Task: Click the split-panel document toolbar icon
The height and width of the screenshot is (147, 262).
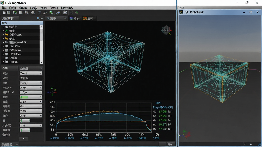Action: (x=8, y=13)
